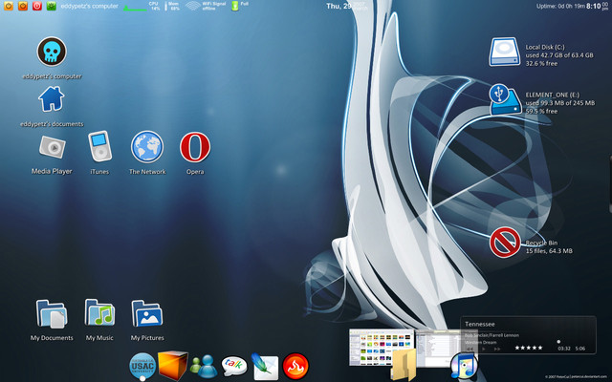The height and width of the screenshot is (382, 612).
Task: Select the image browser window thumbnail preview
Action: click(x=382, y=348)
